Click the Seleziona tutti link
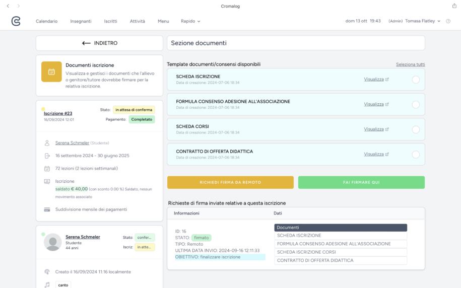 [410, 64]
